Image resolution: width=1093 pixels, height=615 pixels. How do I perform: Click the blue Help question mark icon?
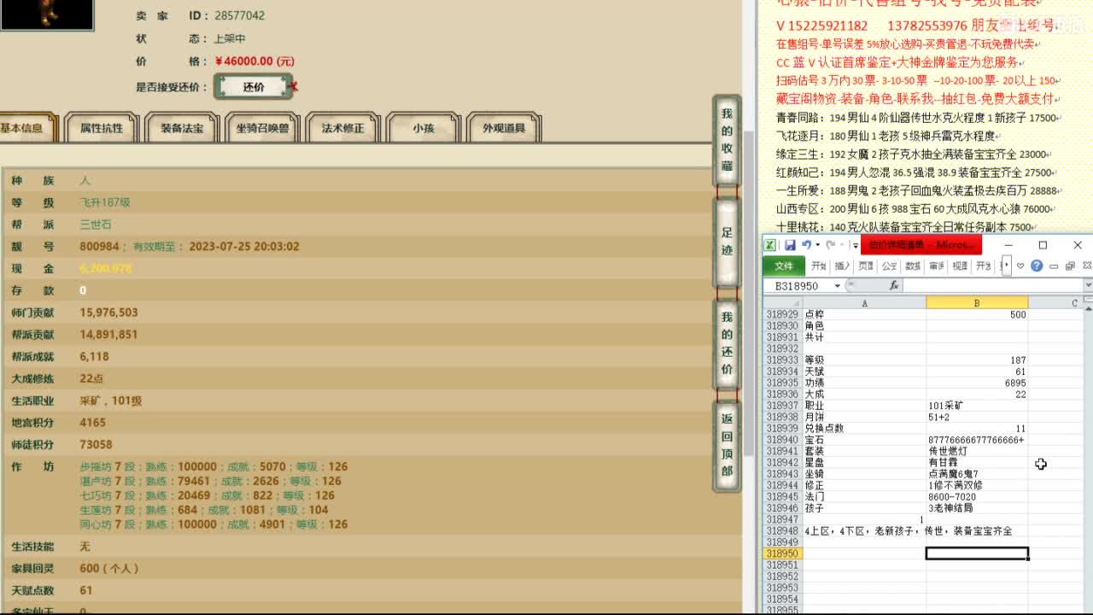(1037, 265)
